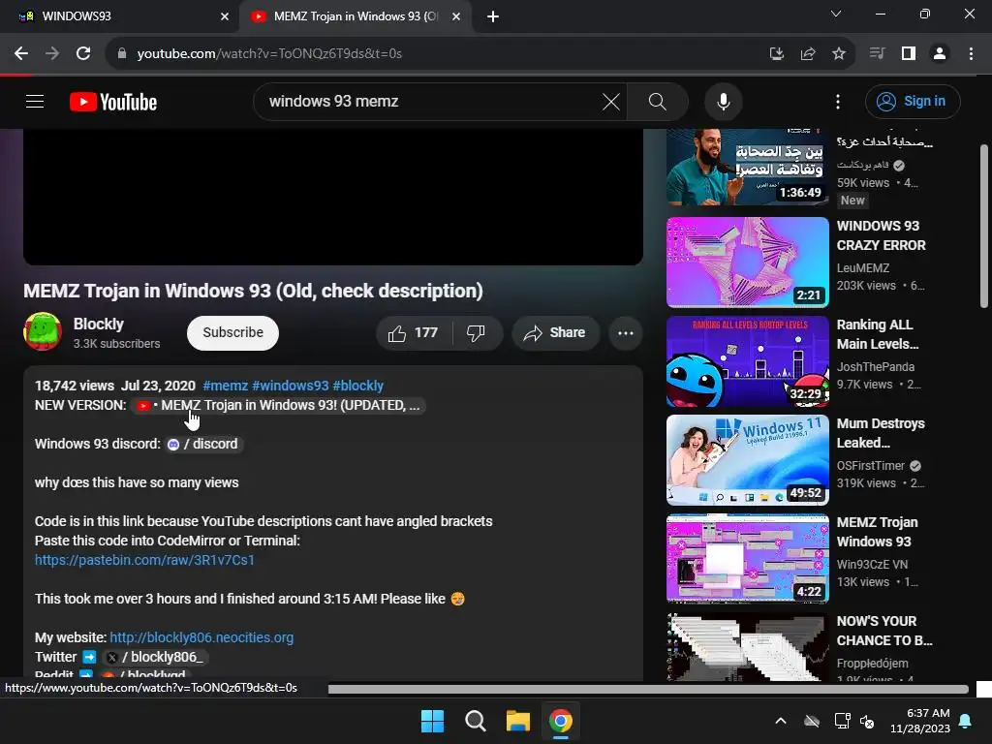
Task: Open the blockly806.neocities.org website link
Action: [x=201, y=637]
